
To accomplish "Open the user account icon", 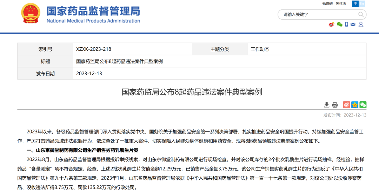I will pyautogui.click(x=361, y=25).
